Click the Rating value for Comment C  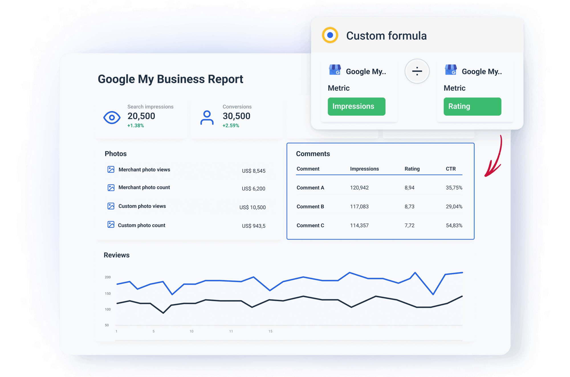click(409, 225)
